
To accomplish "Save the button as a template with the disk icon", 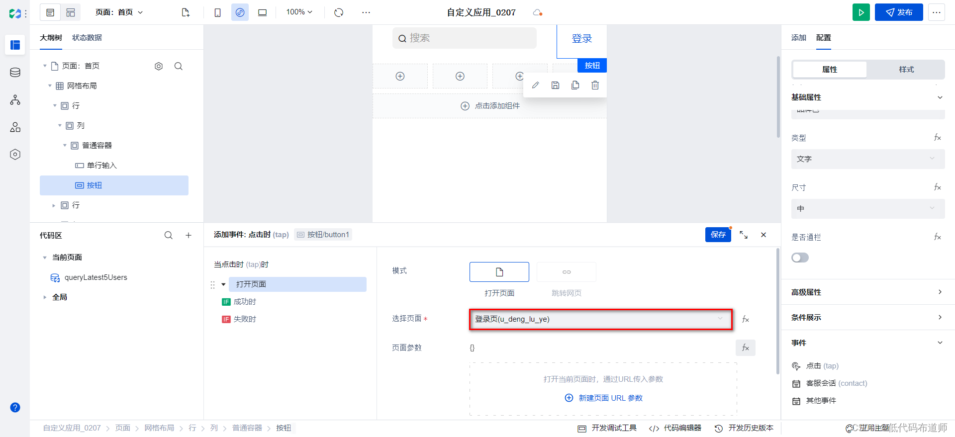I will (555, 85).
